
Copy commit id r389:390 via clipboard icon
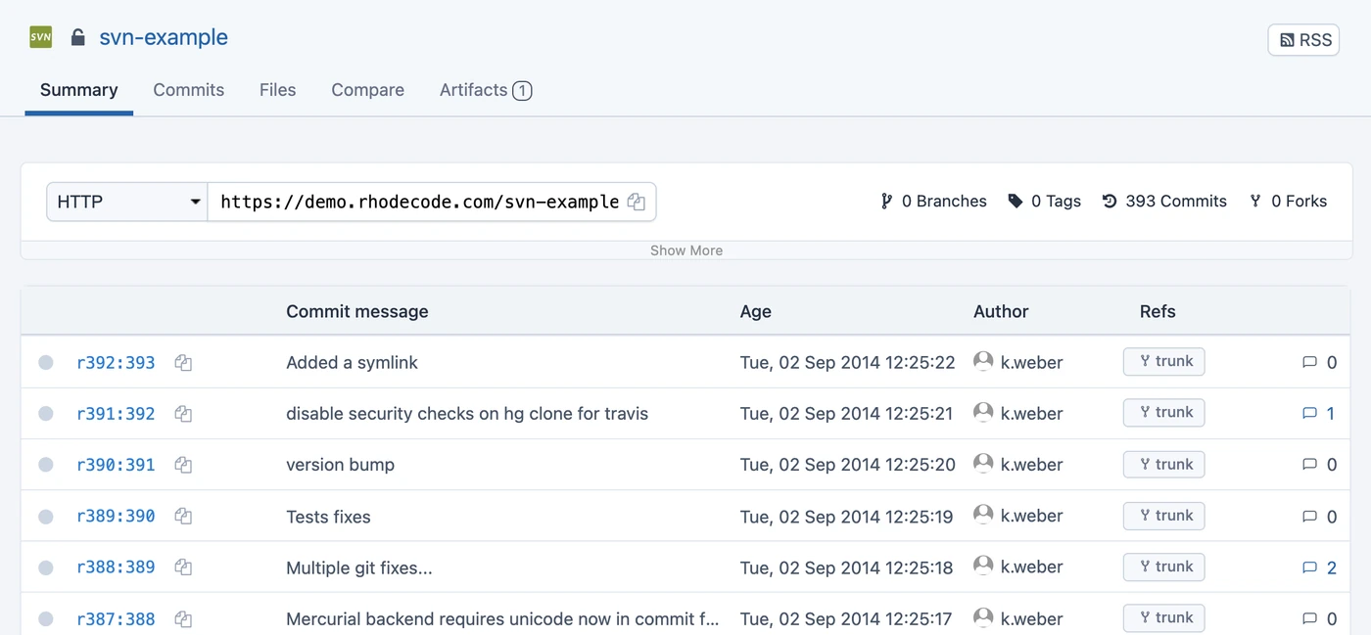click(183, 516)
